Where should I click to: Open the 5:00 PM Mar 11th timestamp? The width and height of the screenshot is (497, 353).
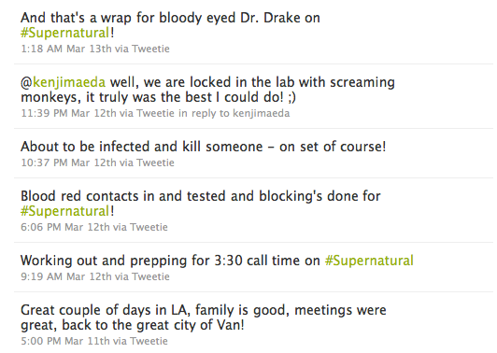pos(65,341)
